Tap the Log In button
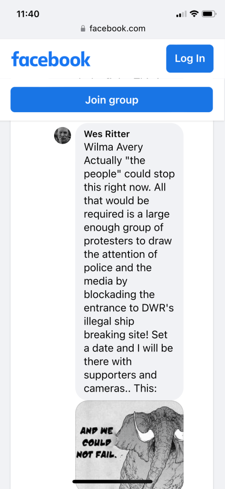 (x=190, y=58)
